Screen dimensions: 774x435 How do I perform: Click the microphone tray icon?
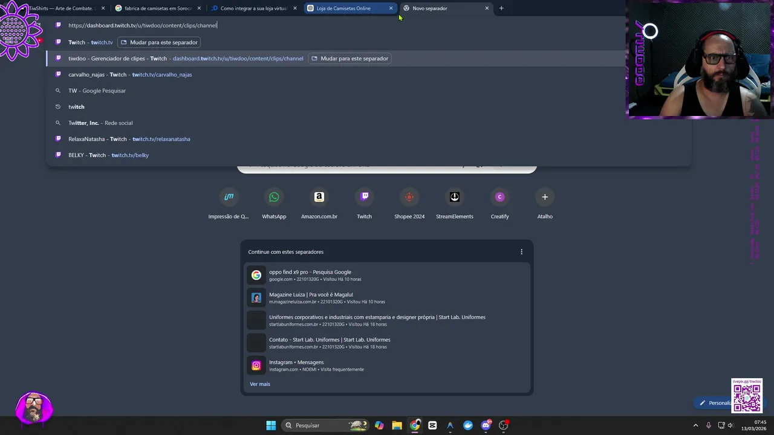(708, 425)
